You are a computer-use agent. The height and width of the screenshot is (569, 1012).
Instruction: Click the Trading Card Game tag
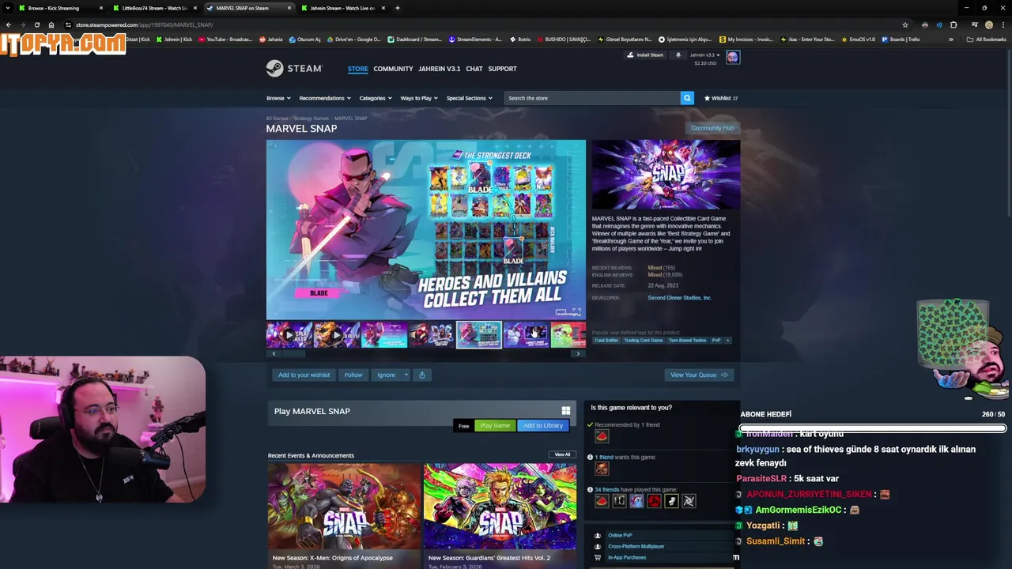tap(644, 340)
